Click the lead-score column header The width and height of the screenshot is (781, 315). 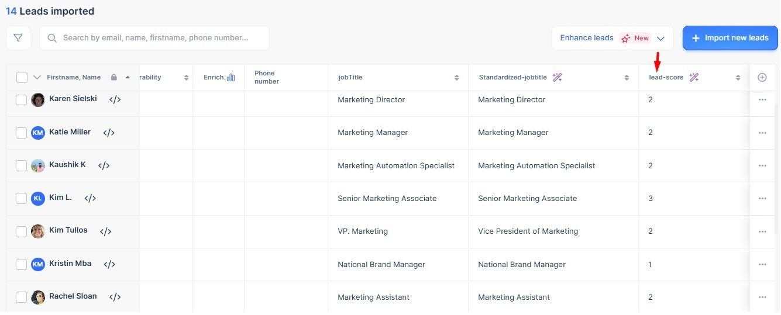pyautogui.click(x=666, y=77)
